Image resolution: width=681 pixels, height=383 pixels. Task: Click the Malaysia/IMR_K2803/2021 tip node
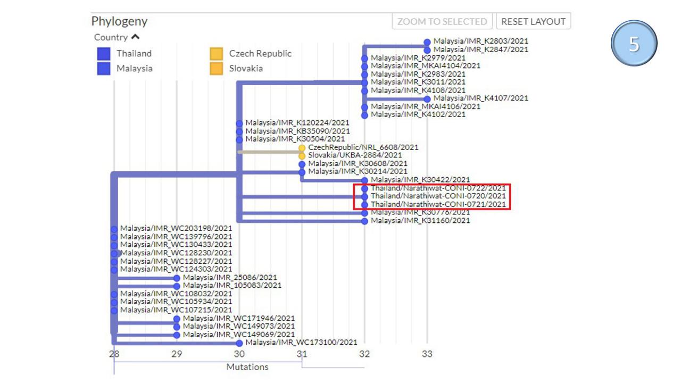[427, 42]
